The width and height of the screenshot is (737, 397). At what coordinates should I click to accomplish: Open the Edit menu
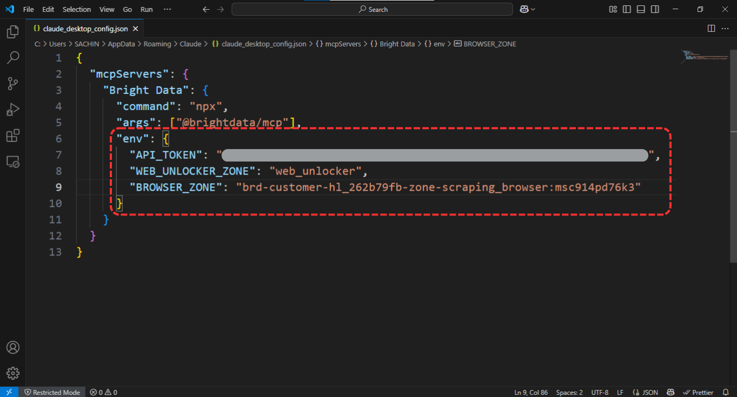coord(48,9)
